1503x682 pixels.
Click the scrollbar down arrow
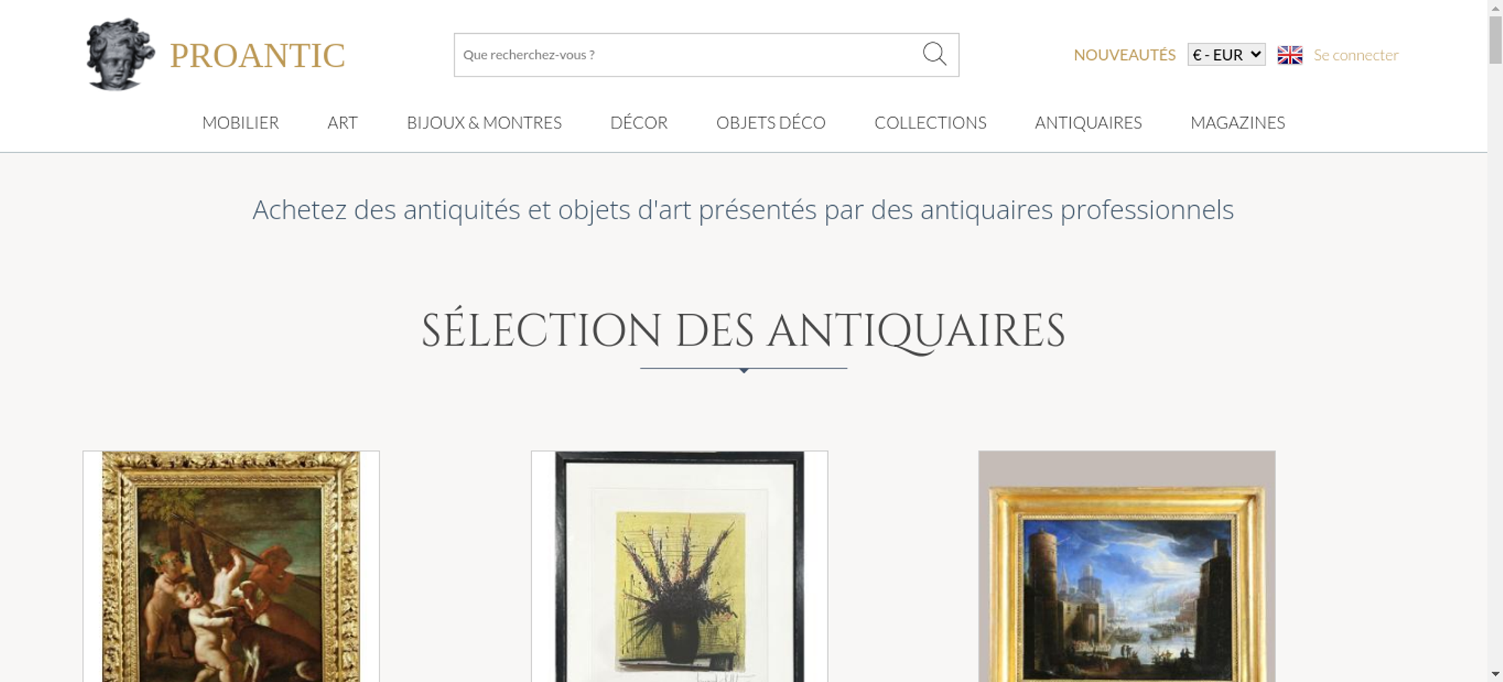[1495, 674]
